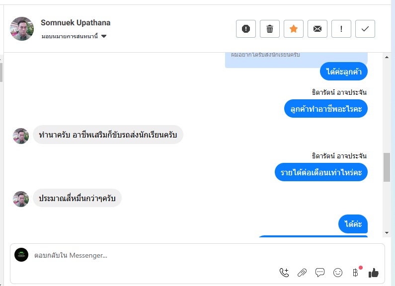Click the priority exclamation mark button
The width and height of the screenshot is (395, 286).
point(341,29)
